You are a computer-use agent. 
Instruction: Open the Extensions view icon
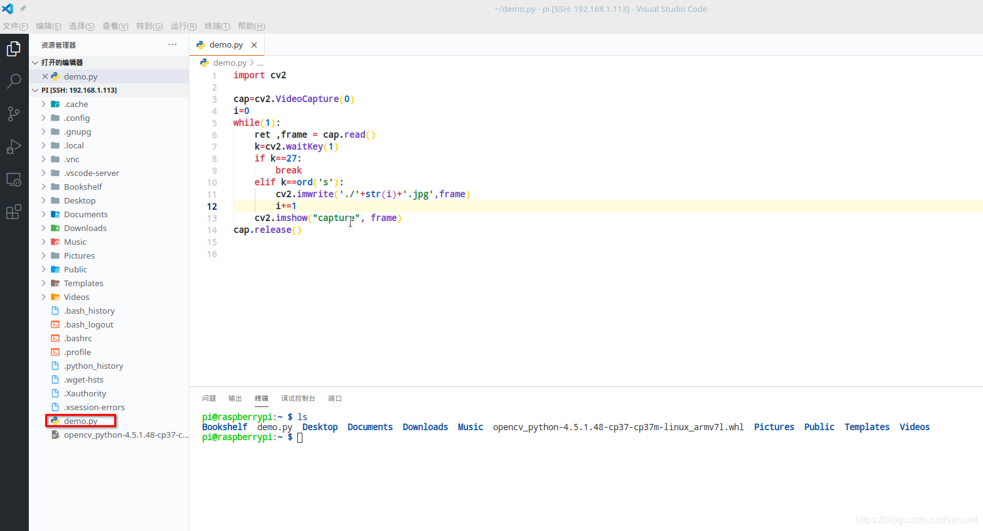tap(14, 212)
